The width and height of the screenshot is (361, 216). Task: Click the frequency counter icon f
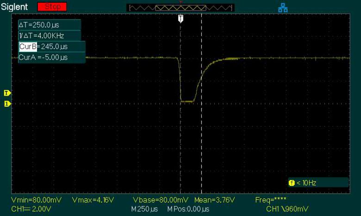pos(292,183)
